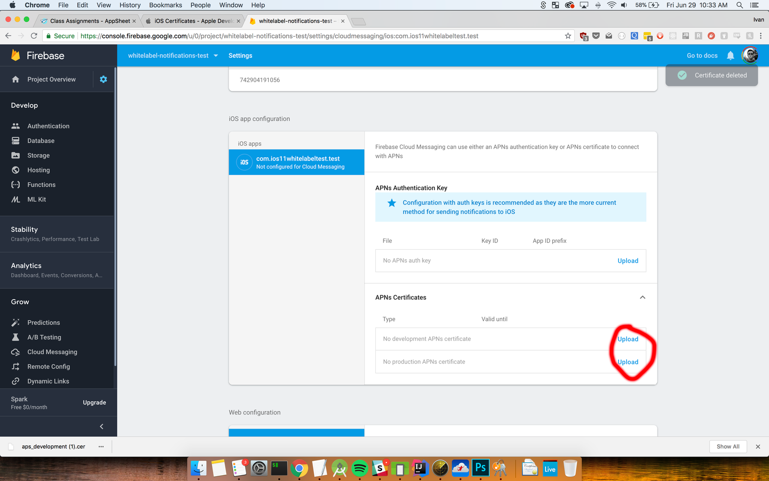Open Authentication in sidebar
The width and height of the screenshot is (769, 481).
tap(48, 126)
